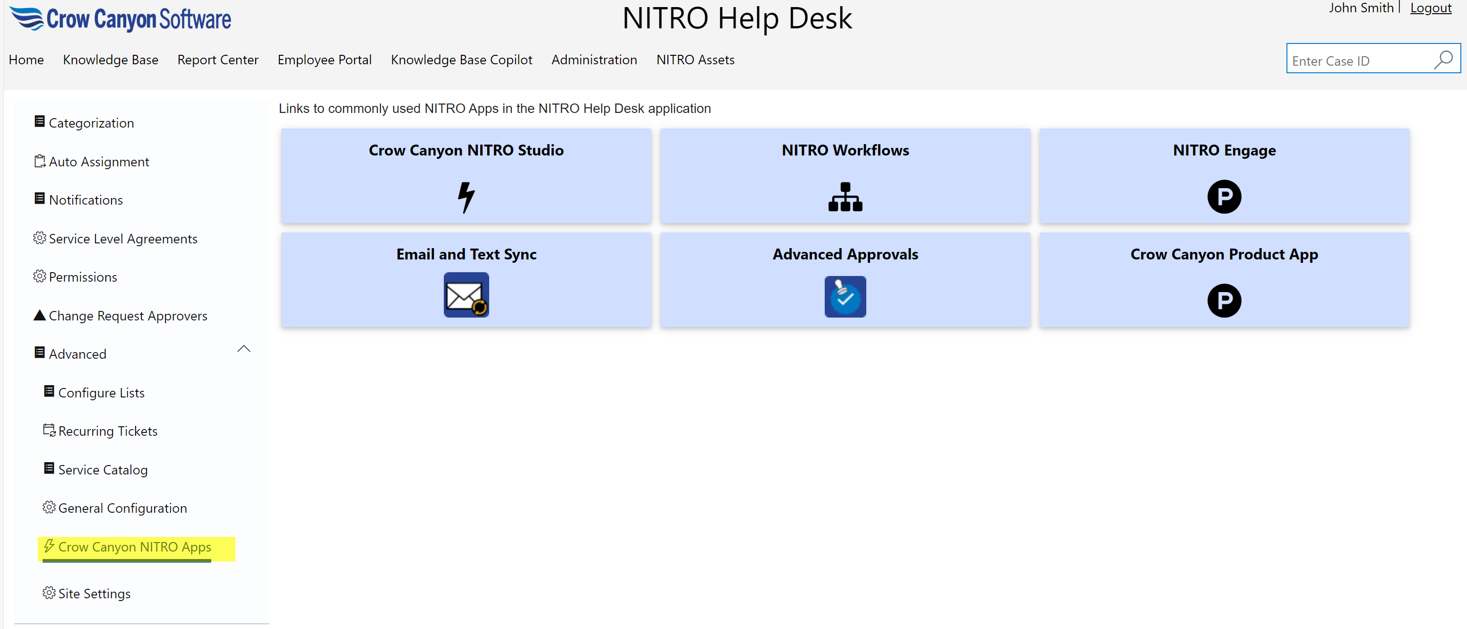The width and height of the screenshot is (1467, 629).
Task: Click the Service Level Agreements gear icon
Action: (39, 238)
